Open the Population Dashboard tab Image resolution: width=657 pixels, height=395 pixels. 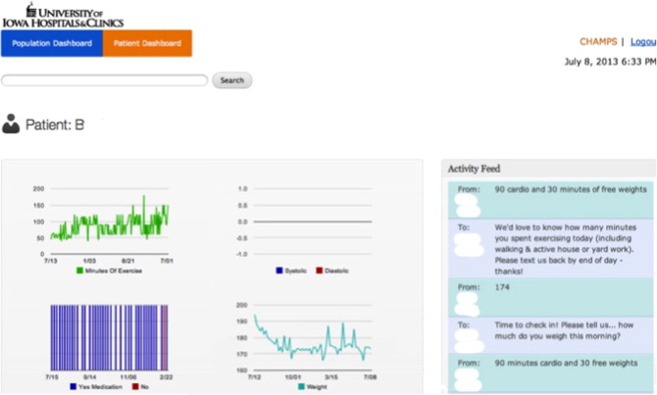pos(51,43)
